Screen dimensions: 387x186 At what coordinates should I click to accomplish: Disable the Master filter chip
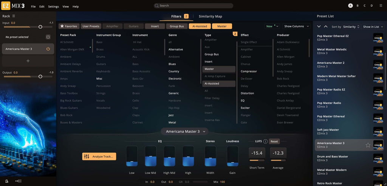coord(222,26)
